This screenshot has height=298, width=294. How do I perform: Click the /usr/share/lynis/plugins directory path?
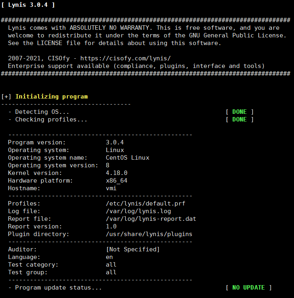(149, 234)
